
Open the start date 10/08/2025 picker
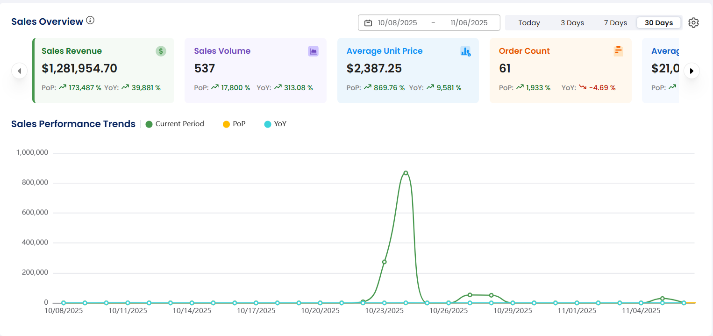[397, 23]
